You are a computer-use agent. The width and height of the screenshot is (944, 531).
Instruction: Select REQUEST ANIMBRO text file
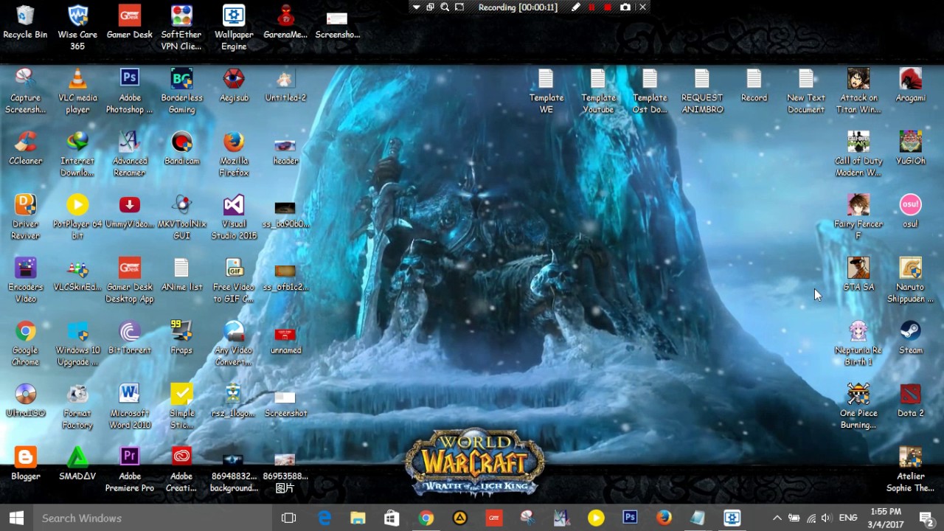(x=702, y=91)
